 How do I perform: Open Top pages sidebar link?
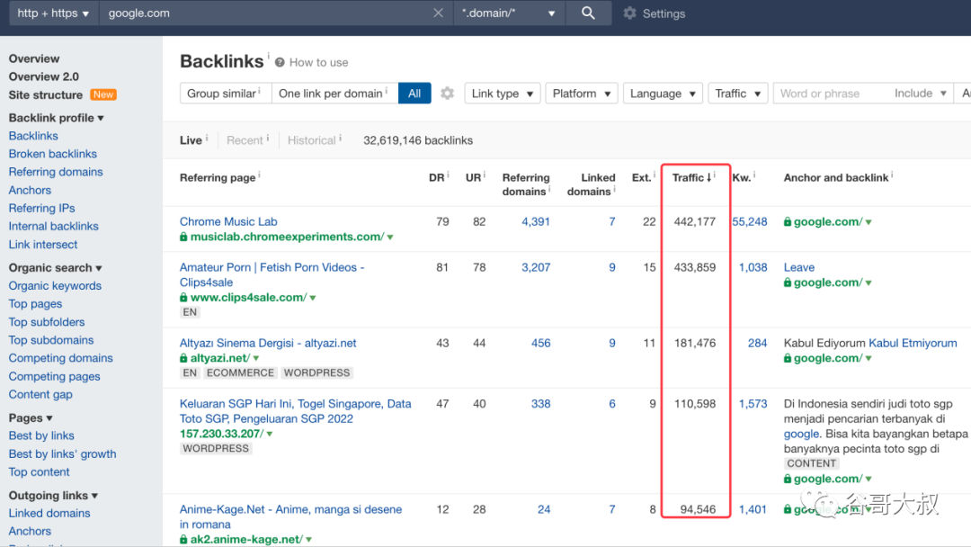pos(35,303)
